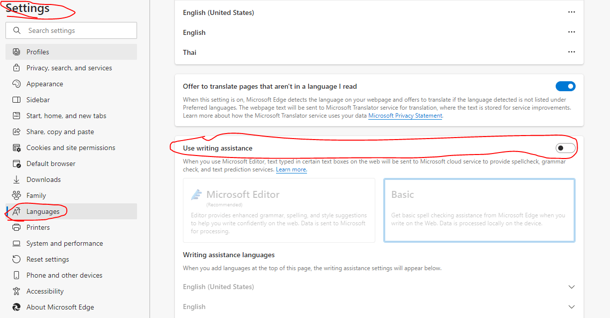Click the Sidebar panel icon

pos(16,100)
